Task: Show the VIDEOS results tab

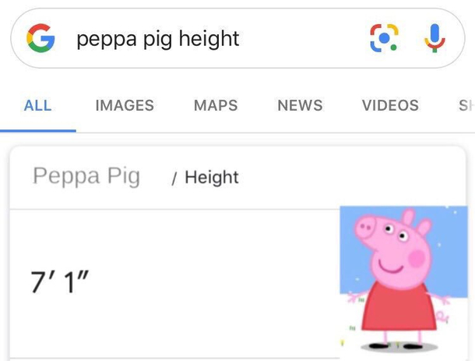Action: [390, 105]
